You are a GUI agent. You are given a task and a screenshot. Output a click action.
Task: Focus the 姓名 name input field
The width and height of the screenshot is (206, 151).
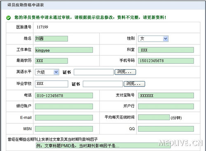(x=51, y=39)
